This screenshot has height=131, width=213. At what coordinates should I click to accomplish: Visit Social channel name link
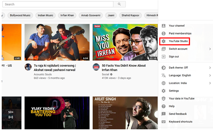pos(105,74)
